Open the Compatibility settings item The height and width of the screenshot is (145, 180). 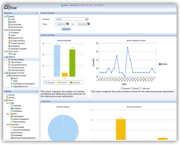(18, 135)
